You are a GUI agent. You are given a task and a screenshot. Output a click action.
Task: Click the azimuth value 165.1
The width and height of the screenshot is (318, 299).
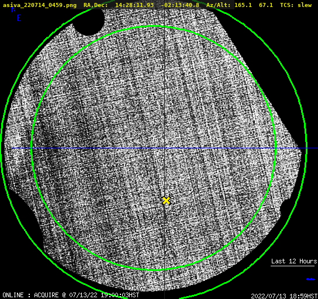coord(243,5)
